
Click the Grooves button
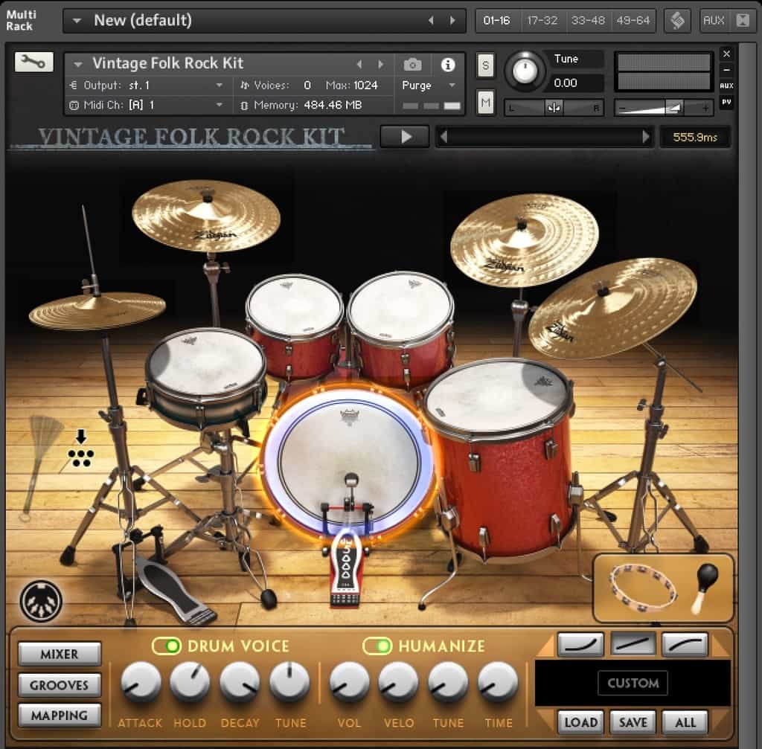[x=60, y=684]
